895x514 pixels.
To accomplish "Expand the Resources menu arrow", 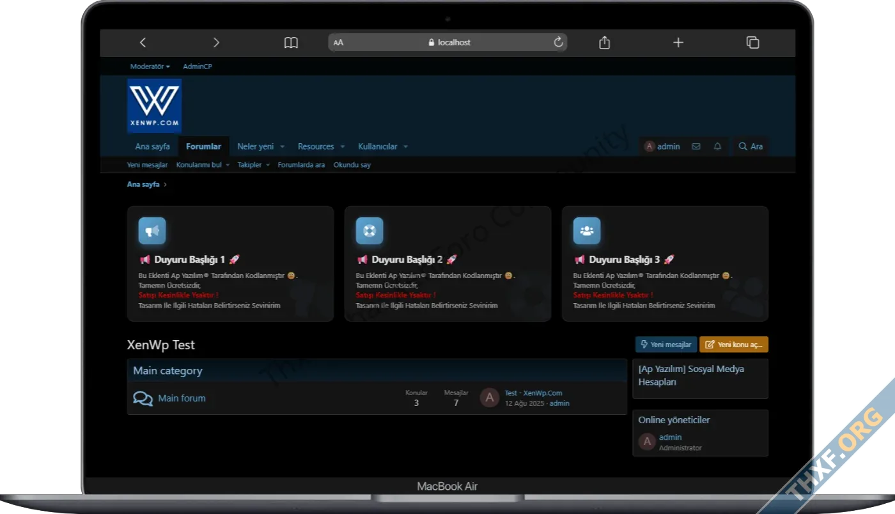I will coord(343,147).
